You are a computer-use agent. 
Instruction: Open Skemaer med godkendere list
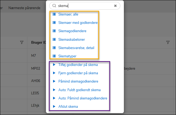tap(78, 23)
